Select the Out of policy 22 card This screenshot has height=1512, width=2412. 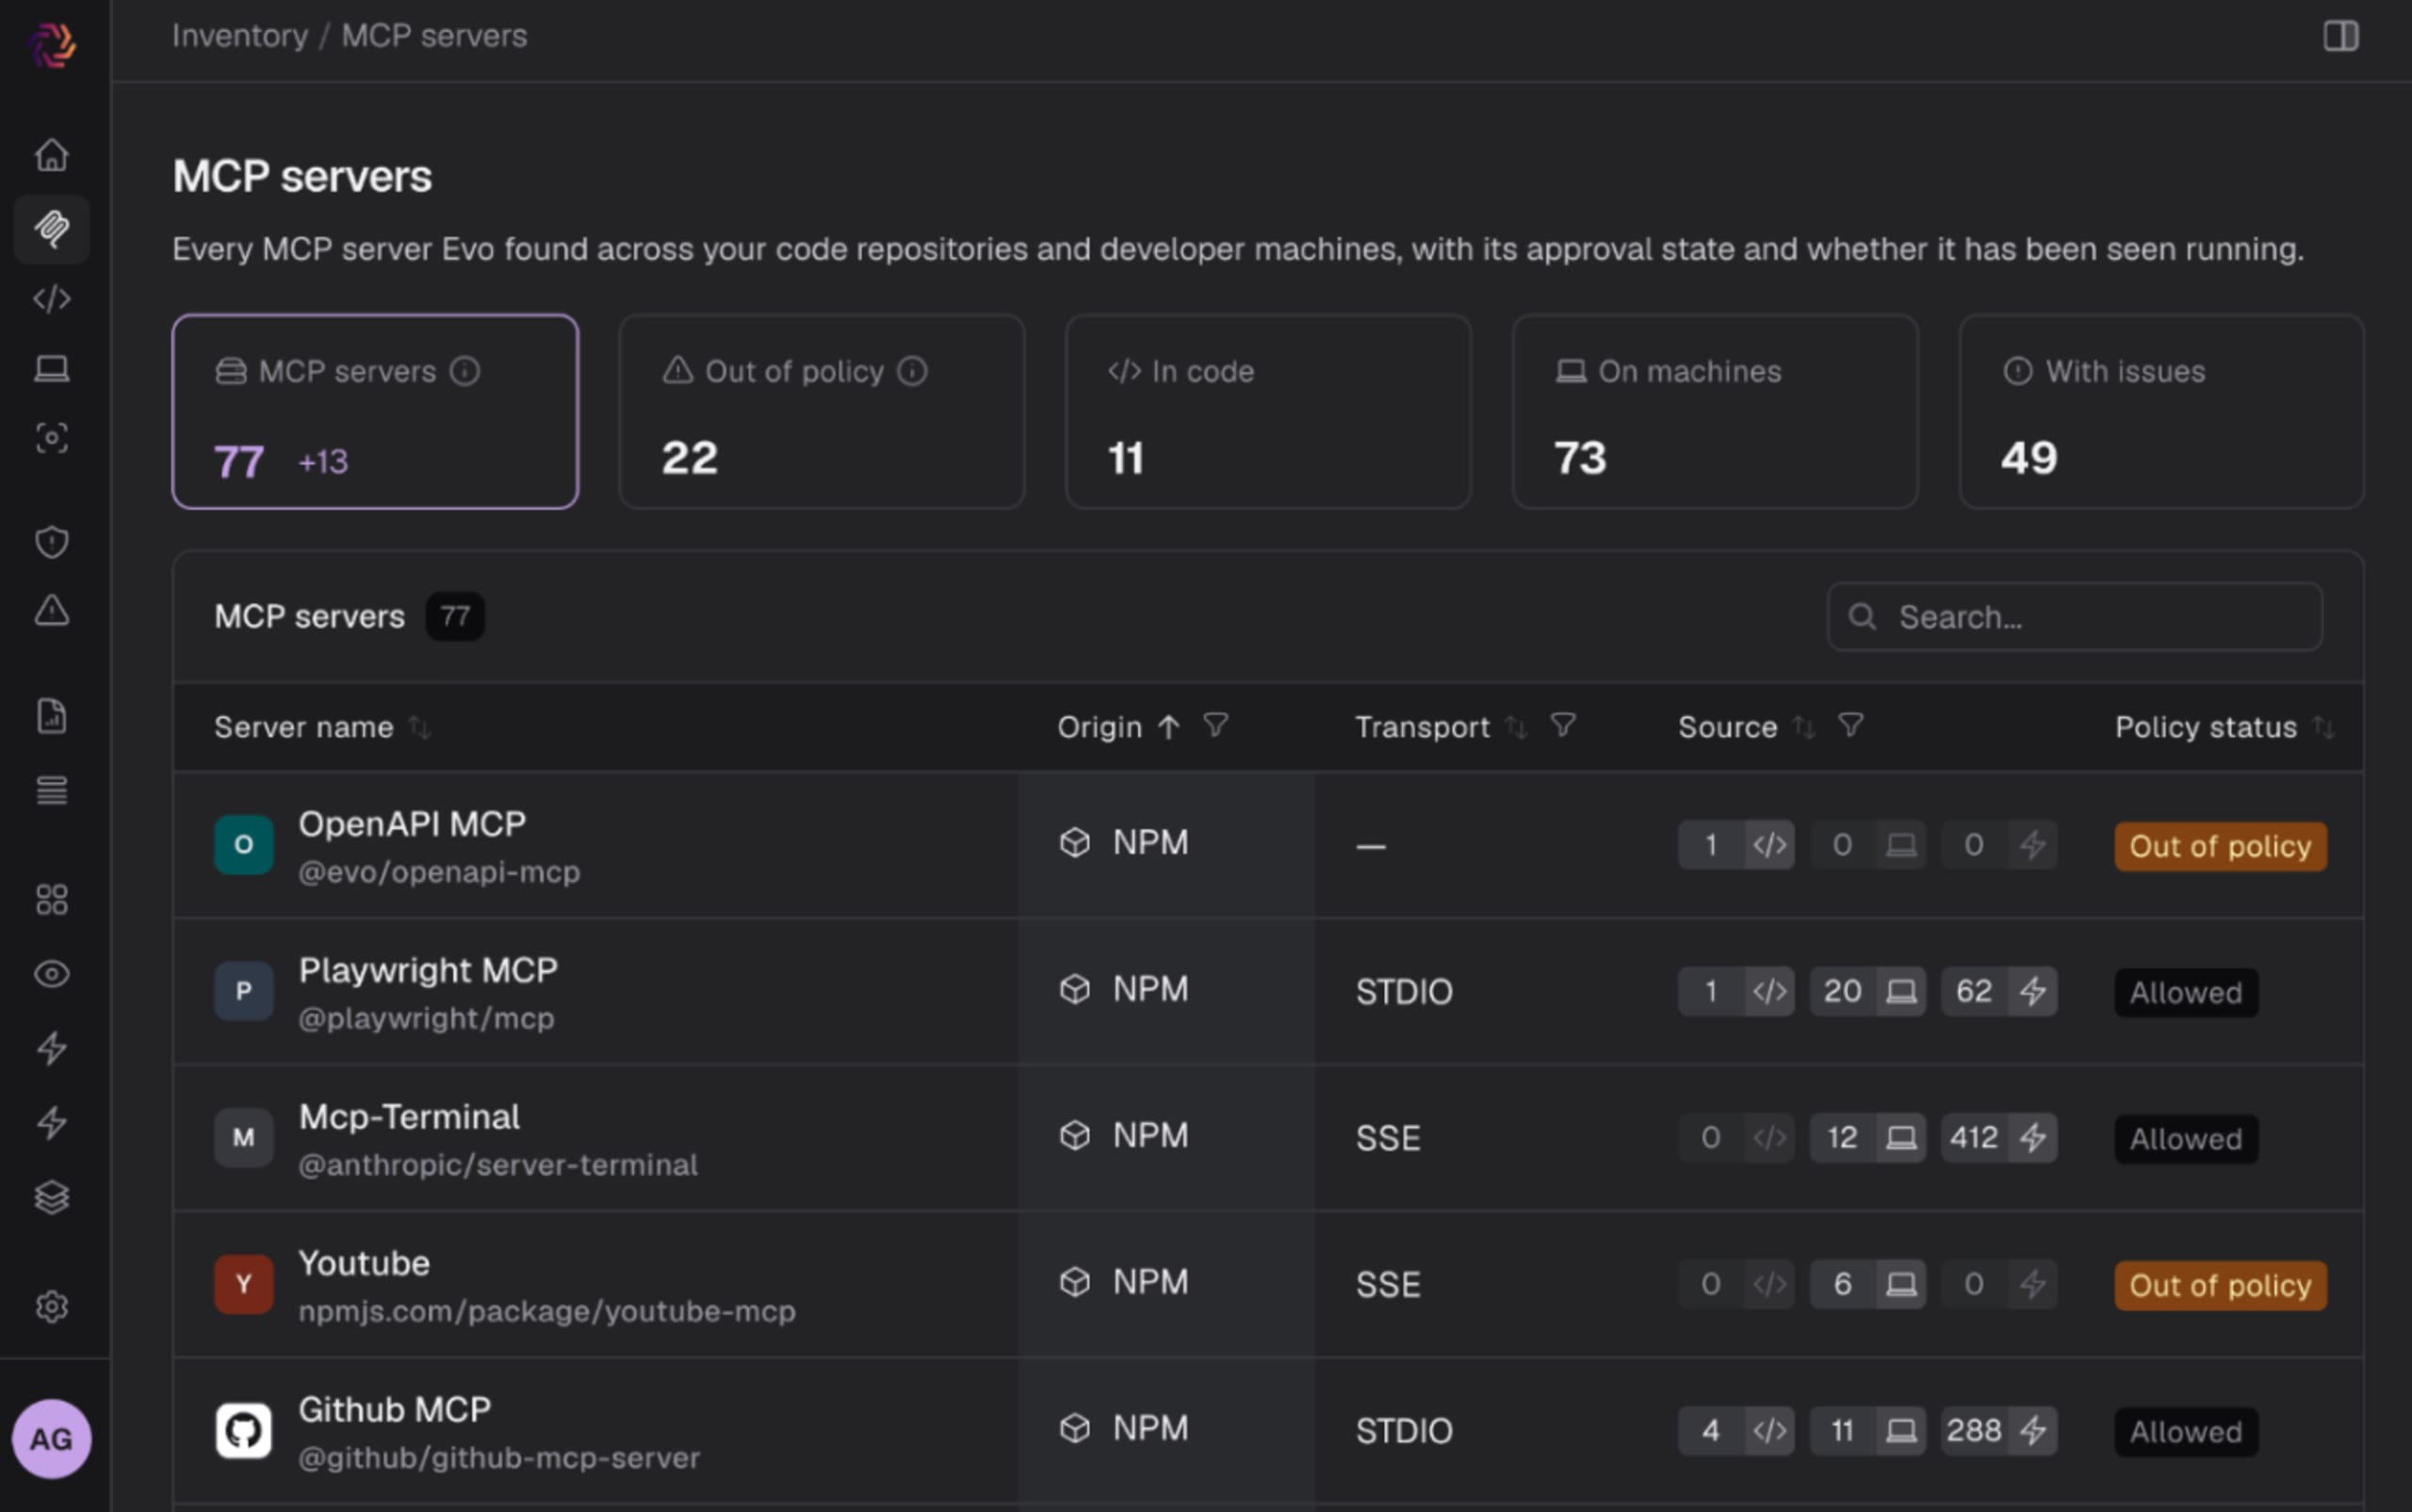821,412
